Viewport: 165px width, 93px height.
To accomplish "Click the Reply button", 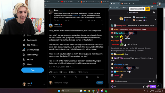I will click(x=100, y=83).
